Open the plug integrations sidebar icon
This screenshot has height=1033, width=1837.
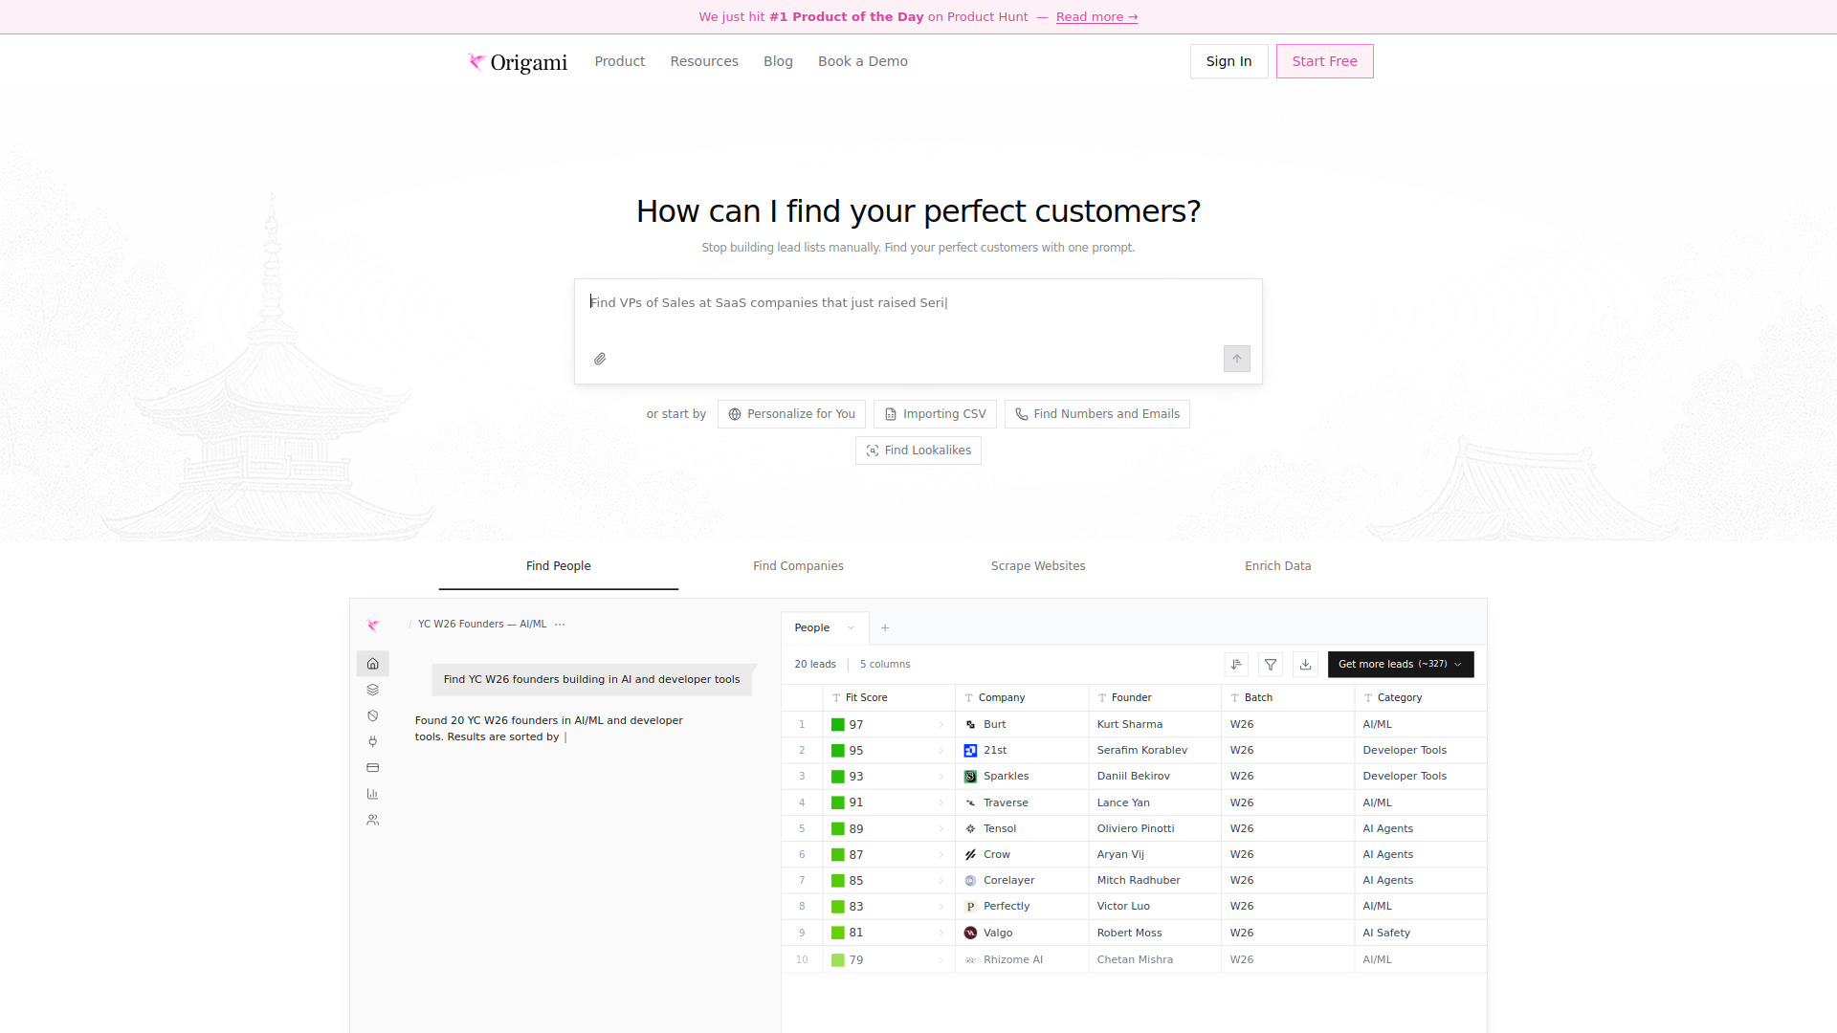pyautogui.click(x=373, y=741)
